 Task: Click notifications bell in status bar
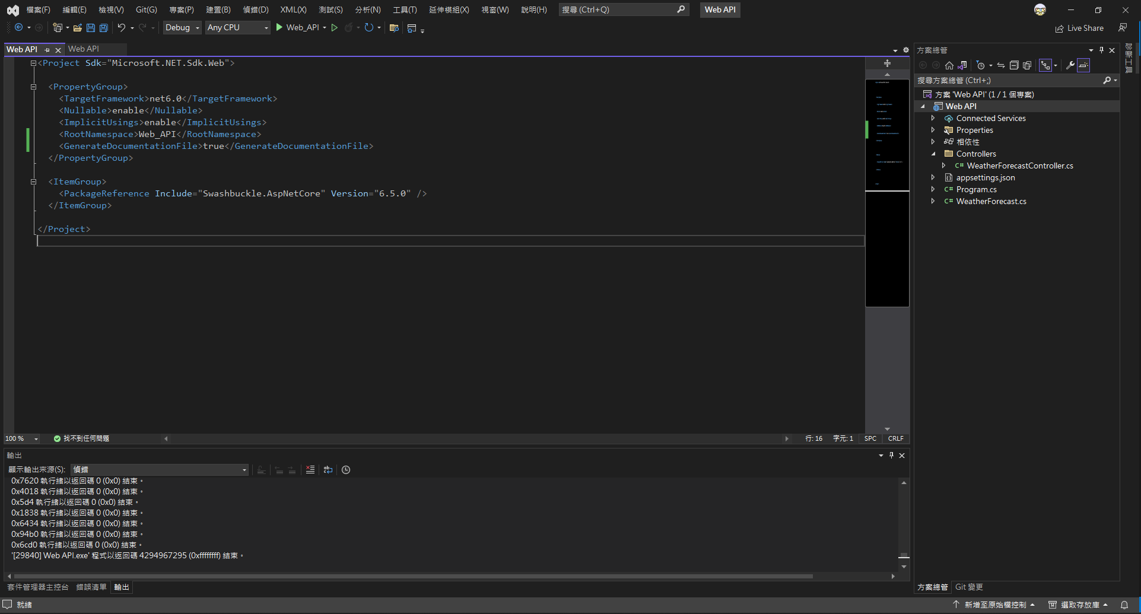coord(1124,605)
